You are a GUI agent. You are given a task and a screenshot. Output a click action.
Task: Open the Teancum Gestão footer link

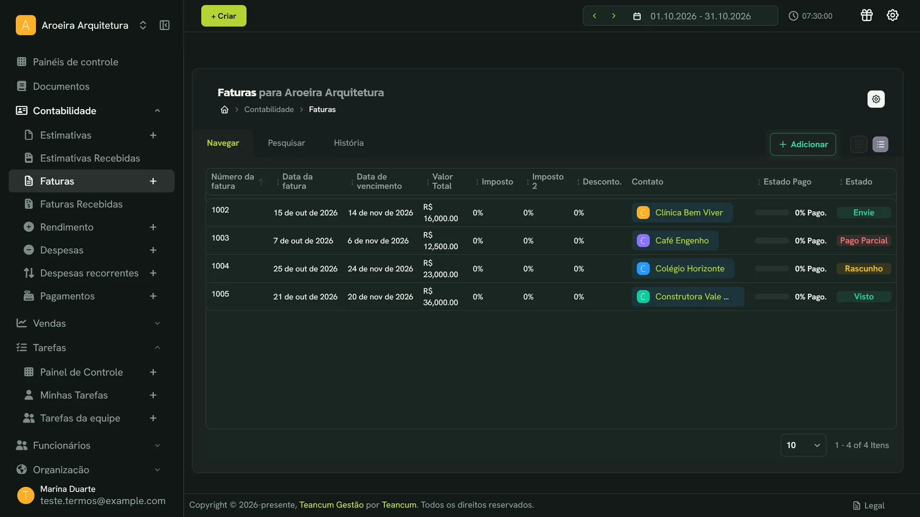pyautogui.click(x=331, y=505)
